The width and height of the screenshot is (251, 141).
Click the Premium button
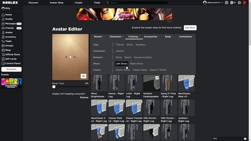[11, 69]
